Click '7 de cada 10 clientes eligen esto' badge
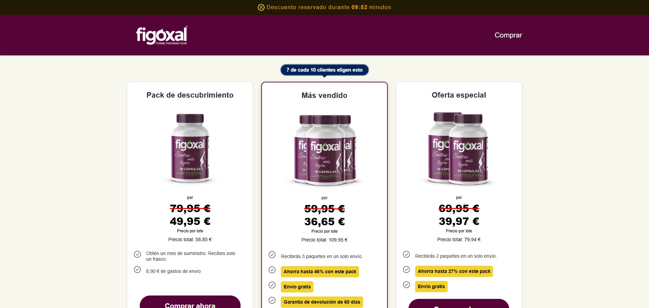Viewport: 649px width, 308px height. tap(324, 70)
